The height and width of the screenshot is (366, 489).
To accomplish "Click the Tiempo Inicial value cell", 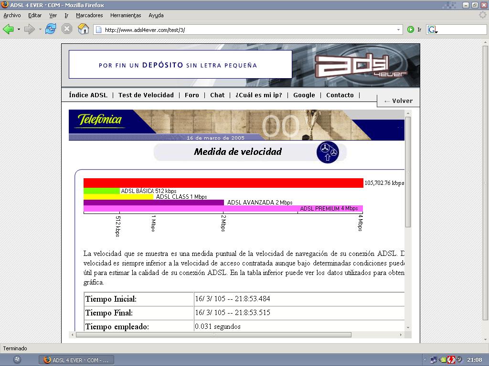I will (299, 299).
